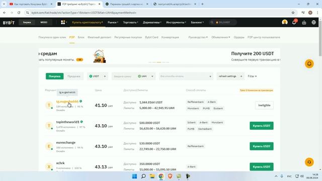Open the refresh settings dropdown

click(230, 76)
